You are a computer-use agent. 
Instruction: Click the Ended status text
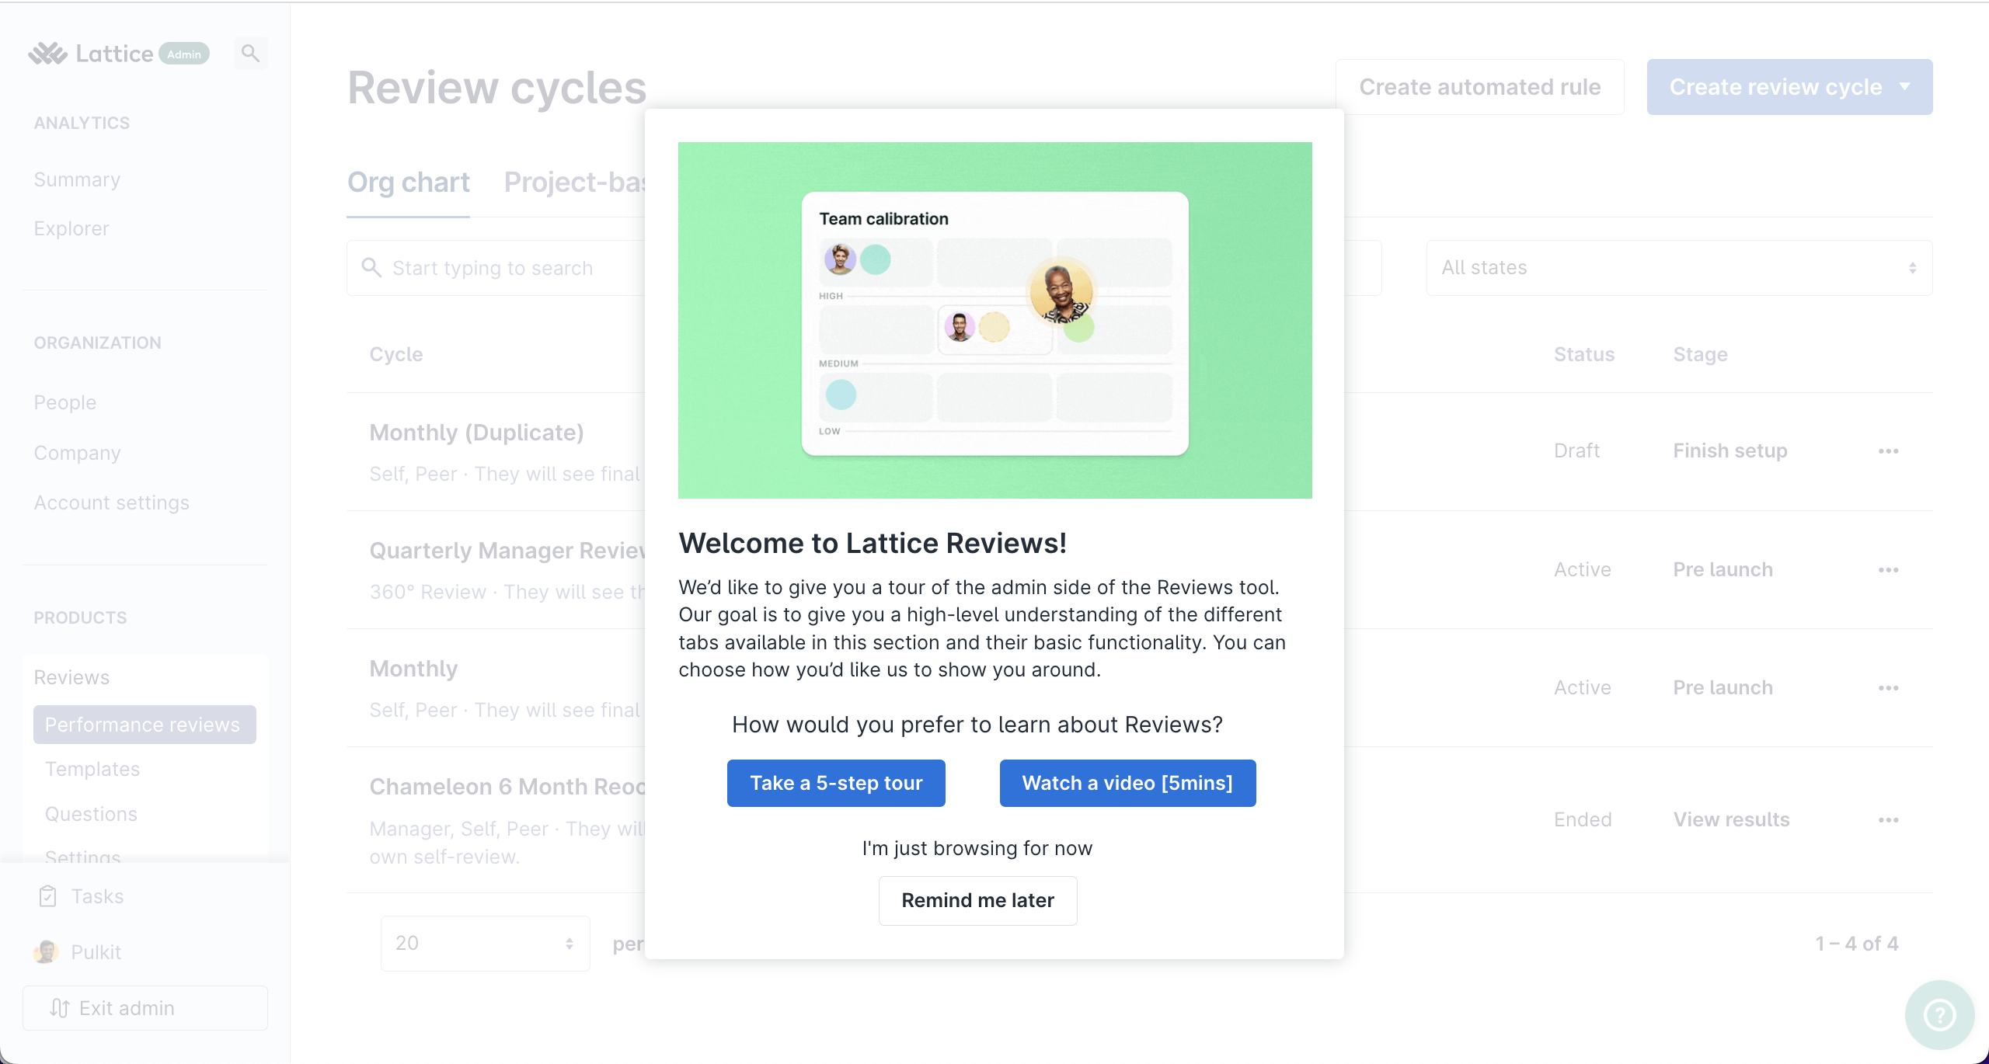(x=1583, y=819)
